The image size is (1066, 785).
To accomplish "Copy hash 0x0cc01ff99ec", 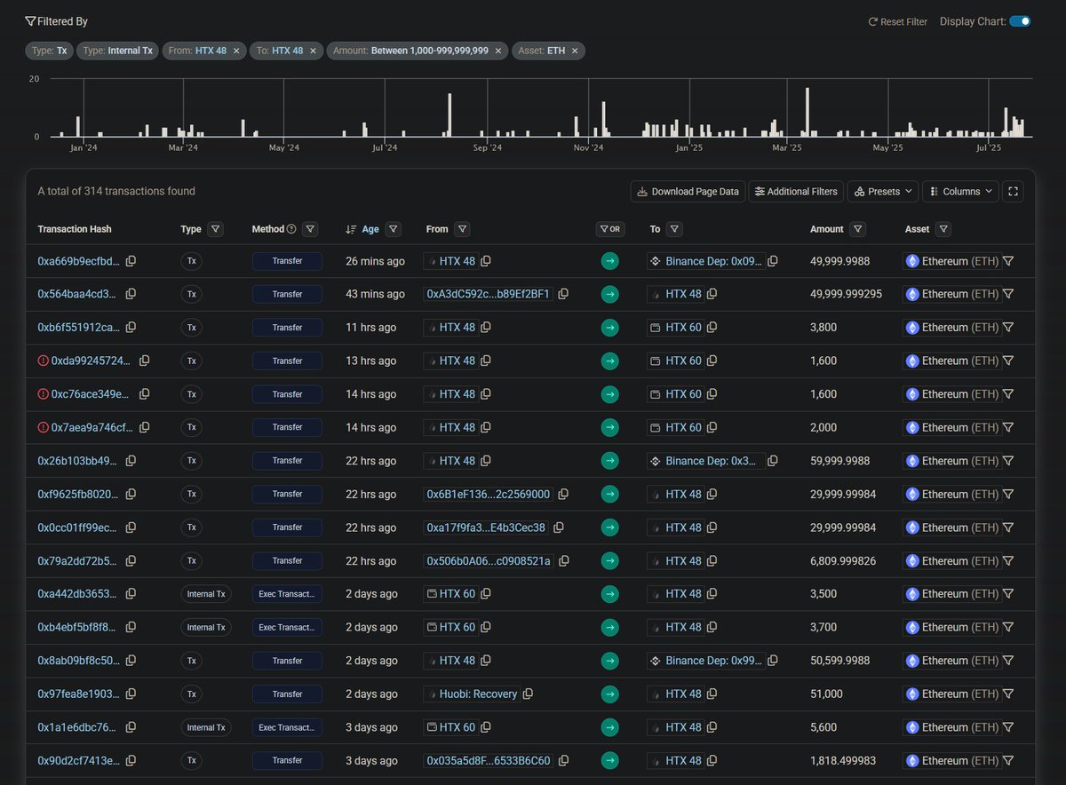I will [131, 527].
